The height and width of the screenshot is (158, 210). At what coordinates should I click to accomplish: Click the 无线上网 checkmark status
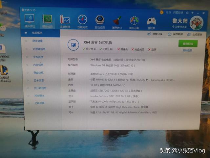[106, 49]
